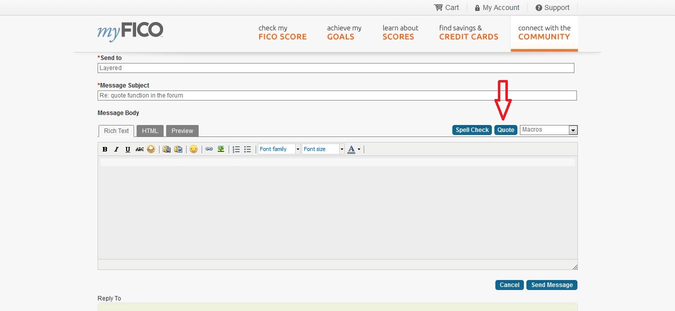Screen dimensions: 675x311
Task: Apply strikethrough formatting
Action: pyautogui.click(x=139, y=149)
